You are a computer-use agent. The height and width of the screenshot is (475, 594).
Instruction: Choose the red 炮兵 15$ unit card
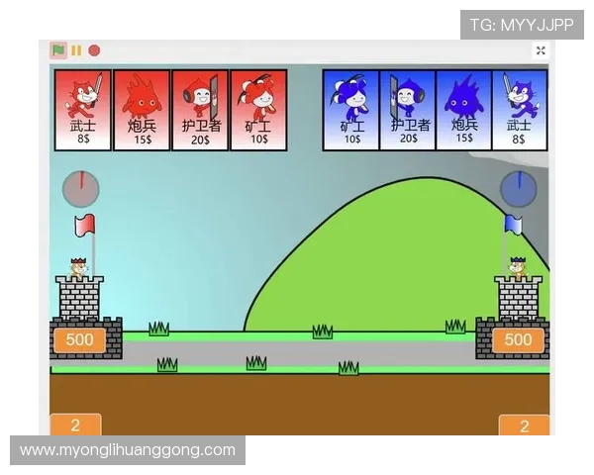coord(142,109)
